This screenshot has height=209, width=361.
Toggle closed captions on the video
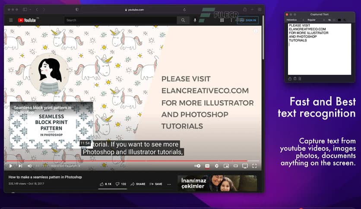click(207, 166)
